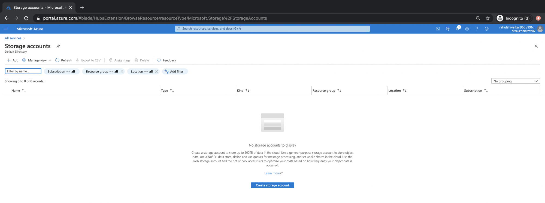Expand the Manage view menu

tap(37, 60)
